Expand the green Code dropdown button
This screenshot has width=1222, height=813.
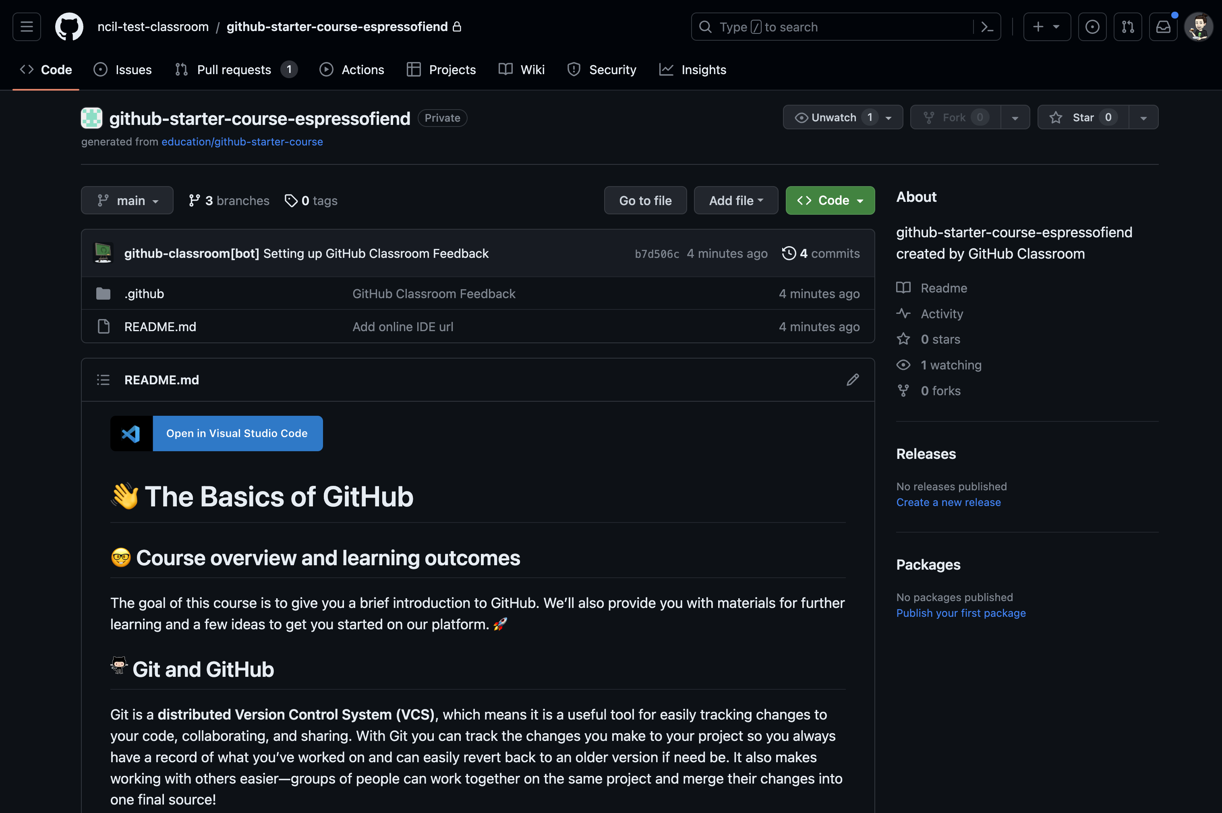coord(830,200)
